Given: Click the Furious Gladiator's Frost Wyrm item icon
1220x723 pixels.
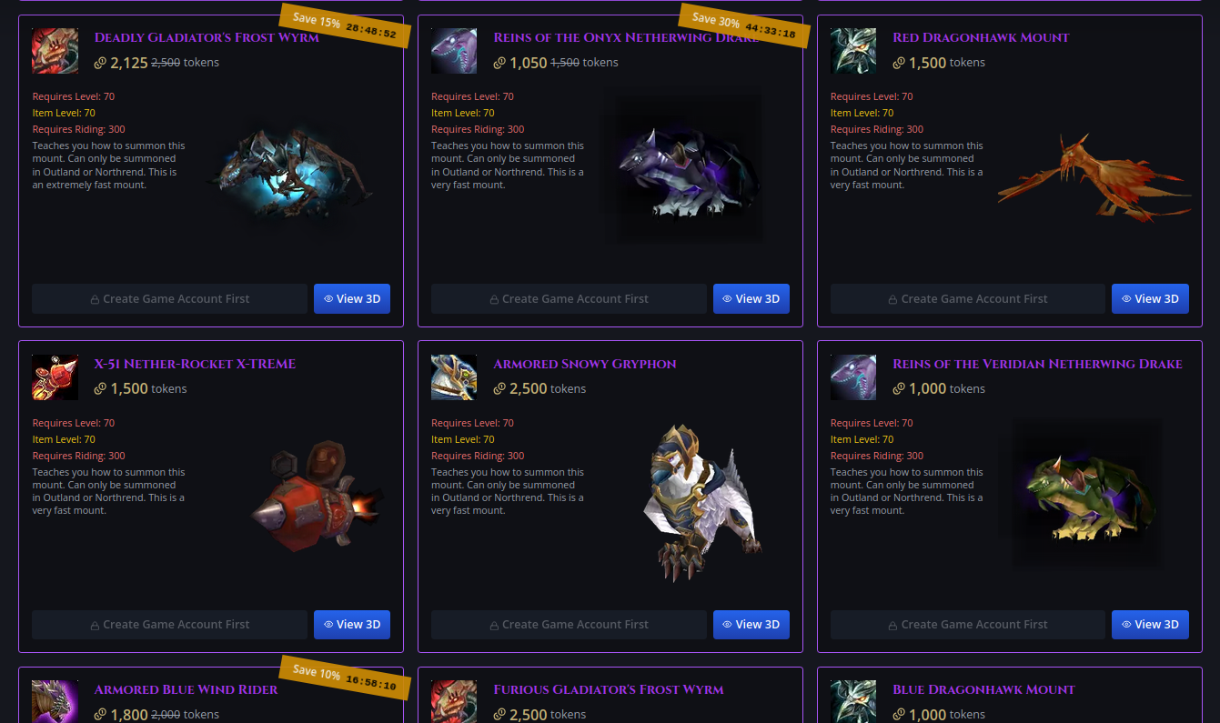Looking at the screenshot, I should point(454,701).
